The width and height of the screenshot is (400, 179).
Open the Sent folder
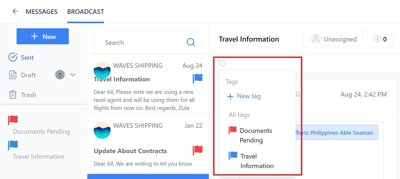point(21,57)
